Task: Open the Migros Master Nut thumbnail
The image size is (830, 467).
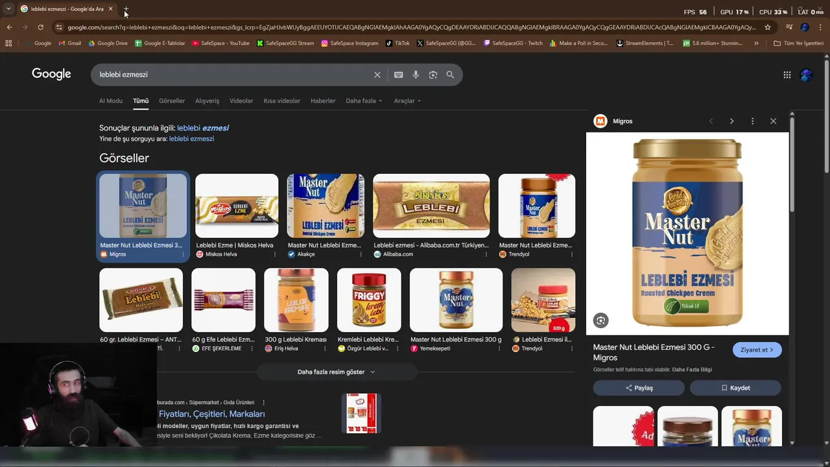Action: click(x=143, y=206)
